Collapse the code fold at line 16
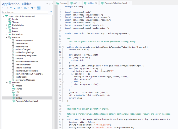Screen dimensions: 178x129 coord(63,47)
